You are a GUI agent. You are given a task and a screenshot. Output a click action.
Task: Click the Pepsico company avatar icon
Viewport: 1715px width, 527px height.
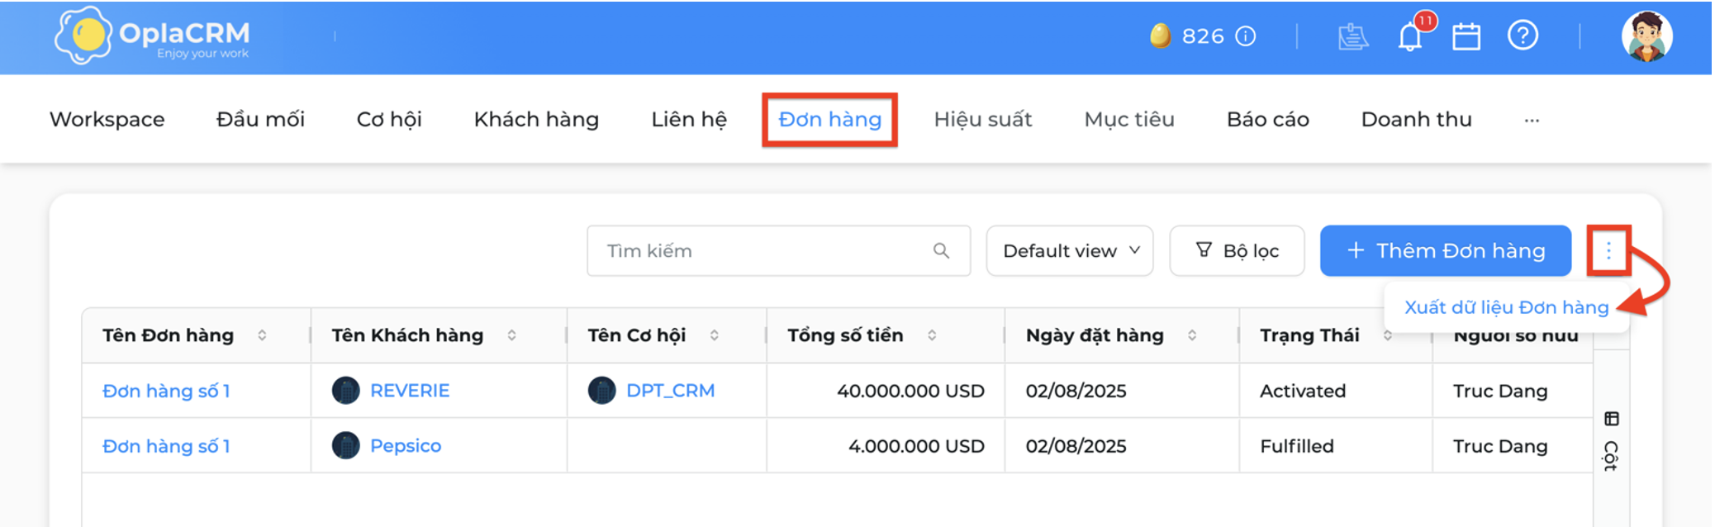tap(345, 446)
